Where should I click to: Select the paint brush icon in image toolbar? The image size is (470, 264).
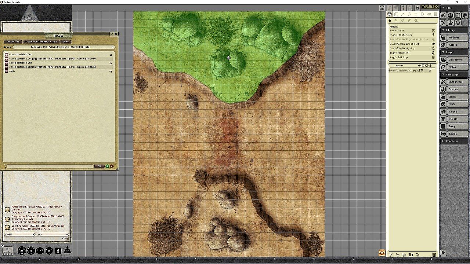403,14
